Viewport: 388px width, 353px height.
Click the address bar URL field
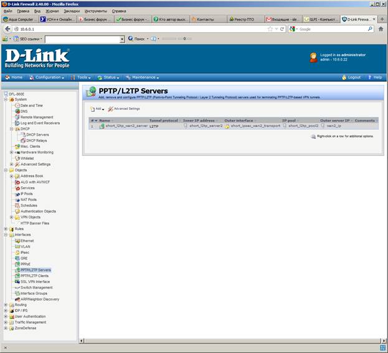pos(141,29)
